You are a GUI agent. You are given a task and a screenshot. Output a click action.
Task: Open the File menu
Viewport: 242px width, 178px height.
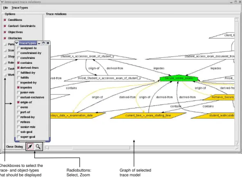pyautogui.click(x=5, y=8)
